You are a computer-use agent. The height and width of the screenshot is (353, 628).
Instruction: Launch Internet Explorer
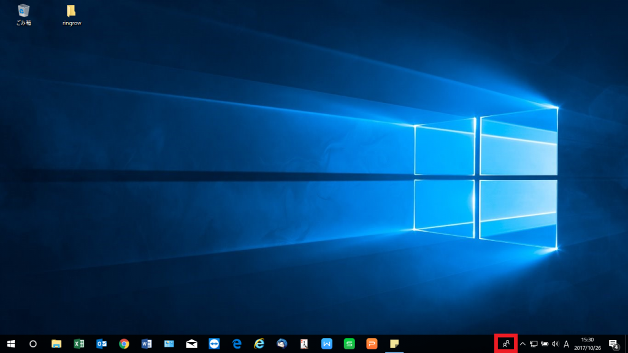click(x=258, y=343)
